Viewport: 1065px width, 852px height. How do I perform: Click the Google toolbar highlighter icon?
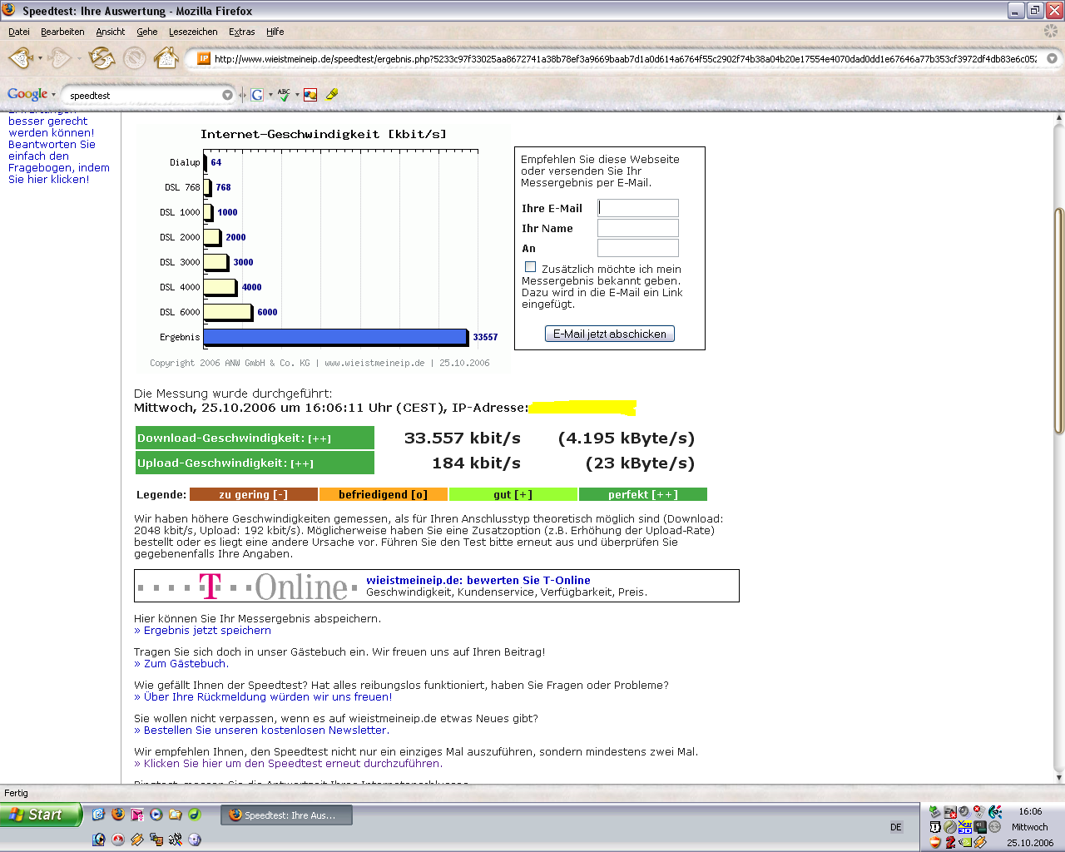[x=332, y=95]
